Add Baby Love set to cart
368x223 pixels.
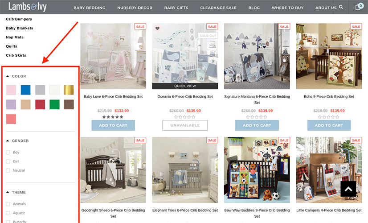[x=113, y=125]
